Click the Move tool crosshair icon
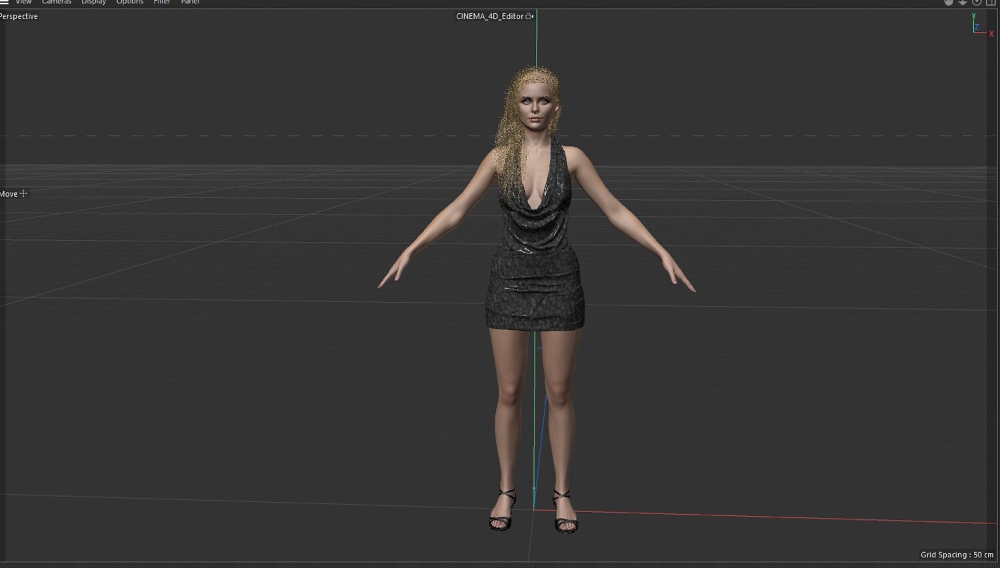Image resolution: width=1000 pixels, height=568 pixels. (23, 193)
